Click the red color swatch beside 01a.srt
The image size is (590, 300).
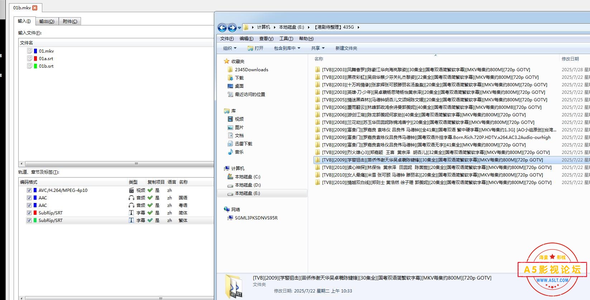[35, 59]
